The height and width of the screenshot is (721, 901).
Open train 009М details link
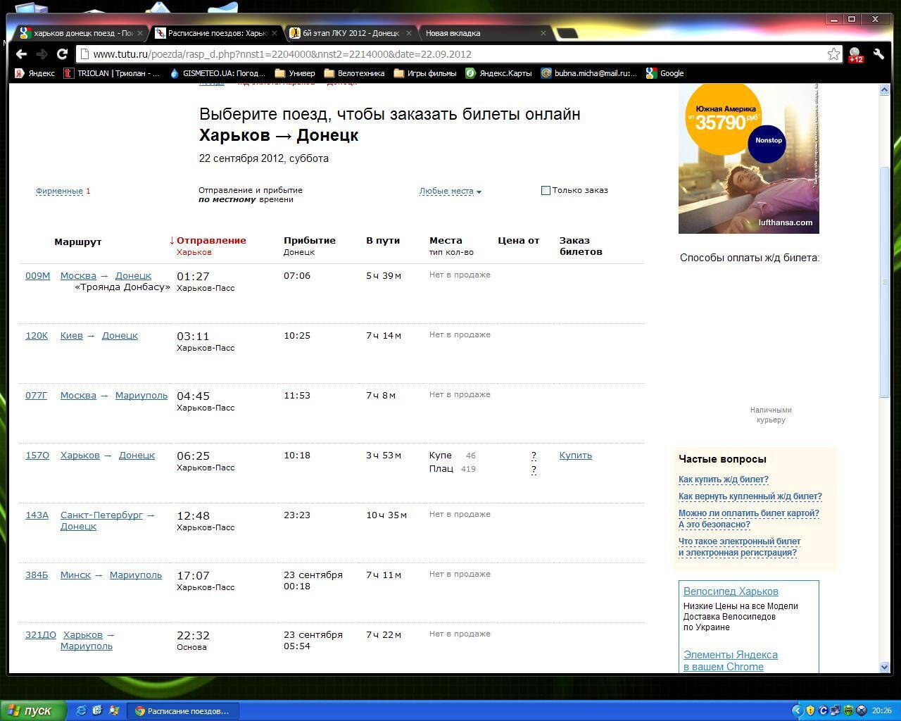pyautogui.click(x=37, y=276)
